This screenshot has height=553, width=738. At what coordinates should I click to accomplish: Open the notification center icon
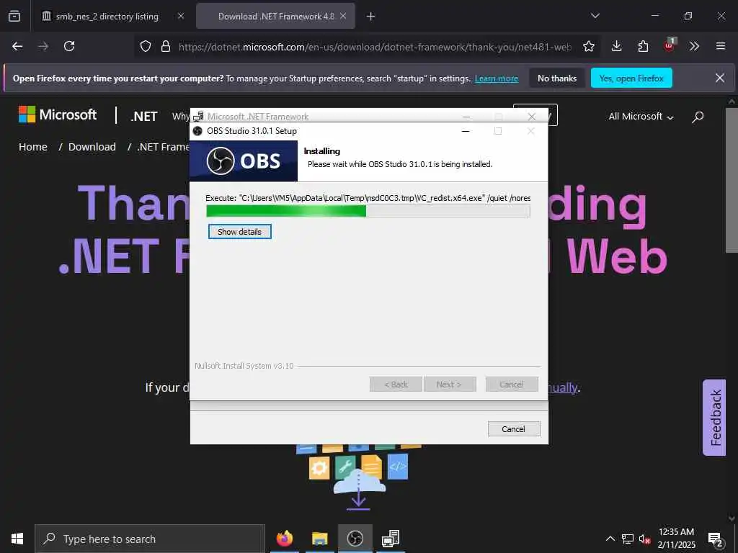pyautogui.click(x=716, y=539)
